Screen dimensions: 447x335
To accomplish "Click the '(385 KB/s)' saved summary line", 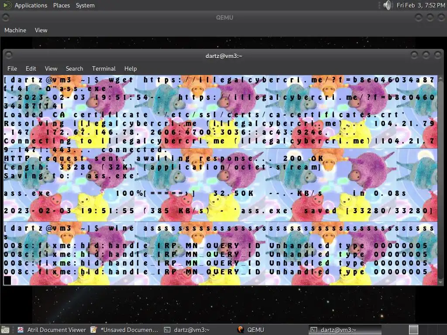I will [x=219, y=211].
